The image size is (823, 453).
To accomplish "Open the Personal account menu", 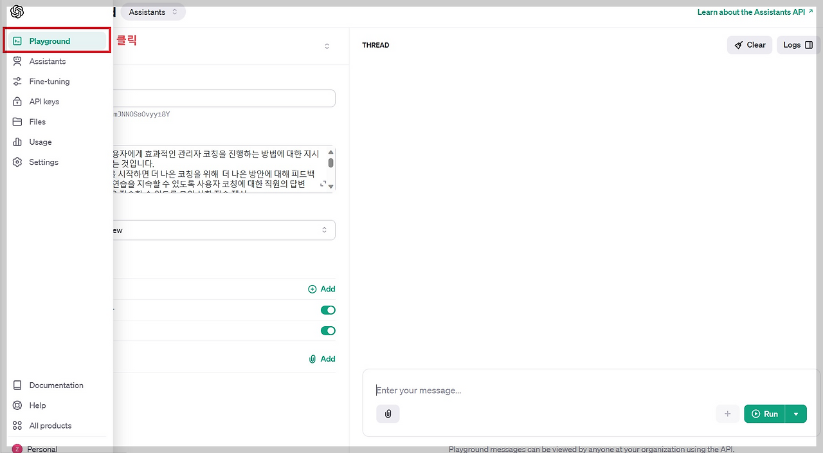I will coord(42,448).
